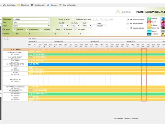Click the dark red play arrow legend icon

(163, 22)
